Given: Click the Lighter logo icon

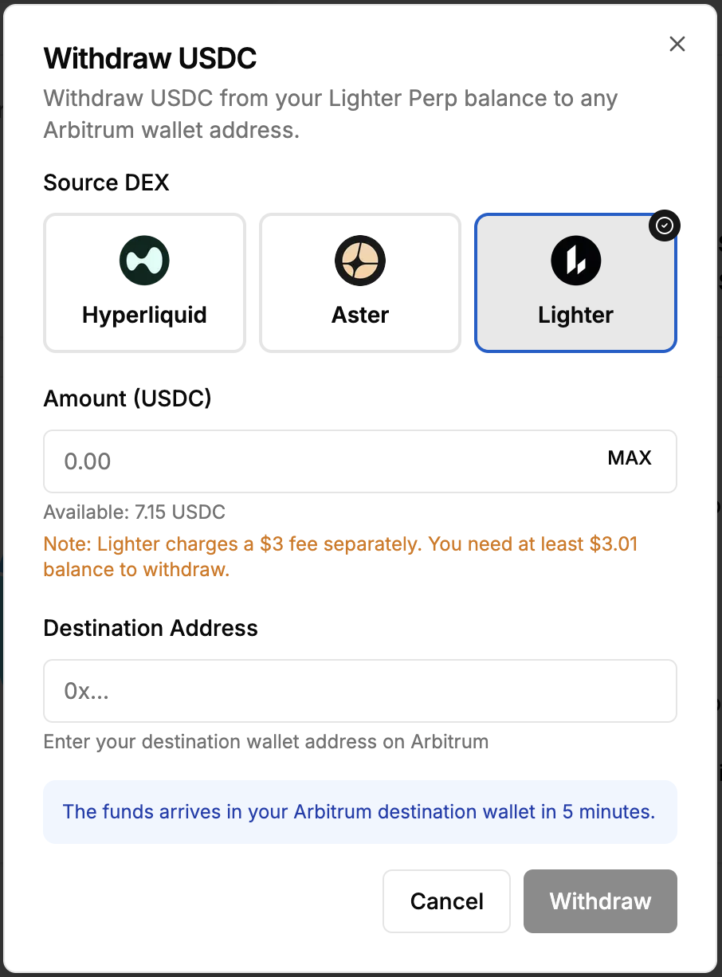Looking at the screenshot, I should click(x=575, y=261).
